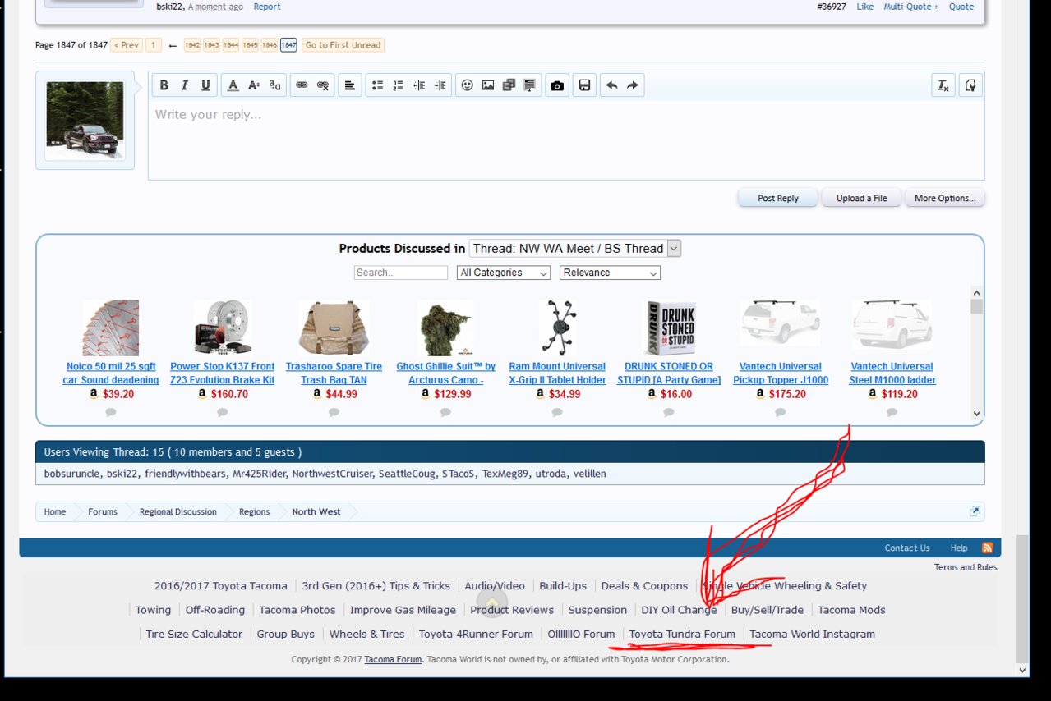The width and height of the screenshot is (1051, 701).
Task: Click the Report link on post
Action: (x=267, y=7)
